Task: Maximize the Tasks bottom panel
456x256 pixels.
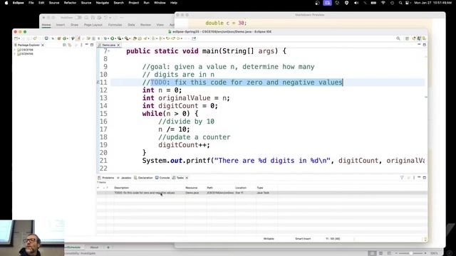Action: (425, 177)
